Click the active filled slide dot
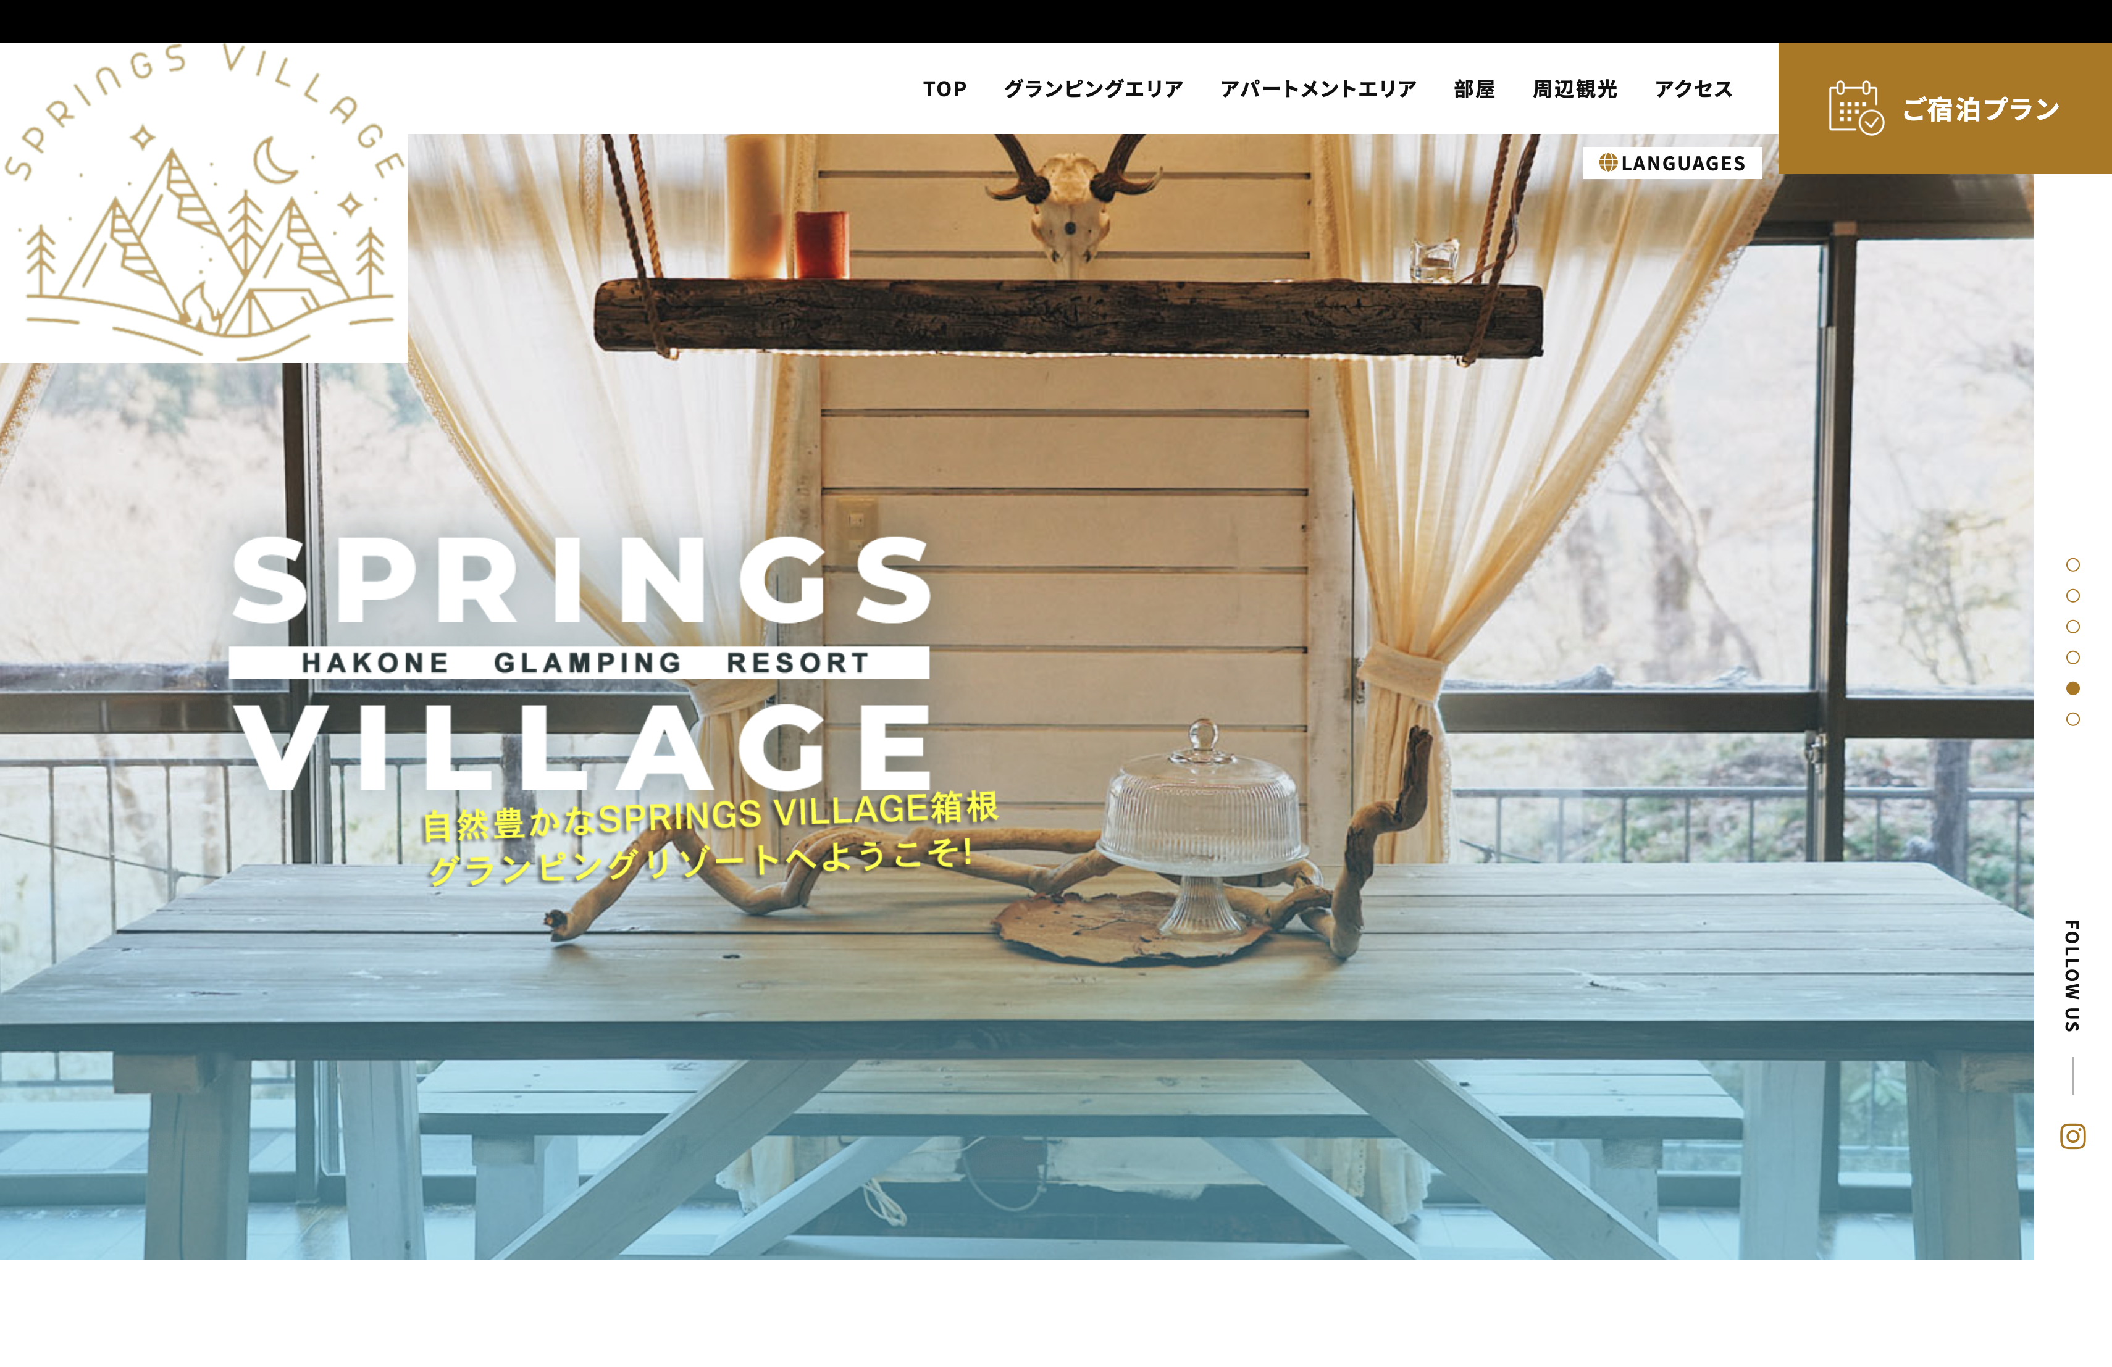 tap(2072, 687)
